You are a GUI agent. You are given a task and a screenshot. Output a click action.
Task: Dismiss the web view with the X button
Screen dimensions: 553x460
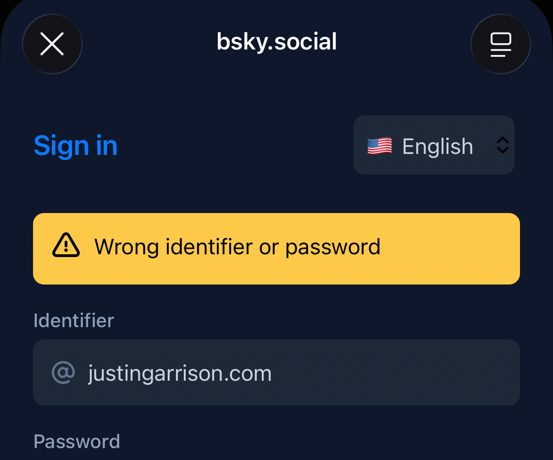click(52, 44)
